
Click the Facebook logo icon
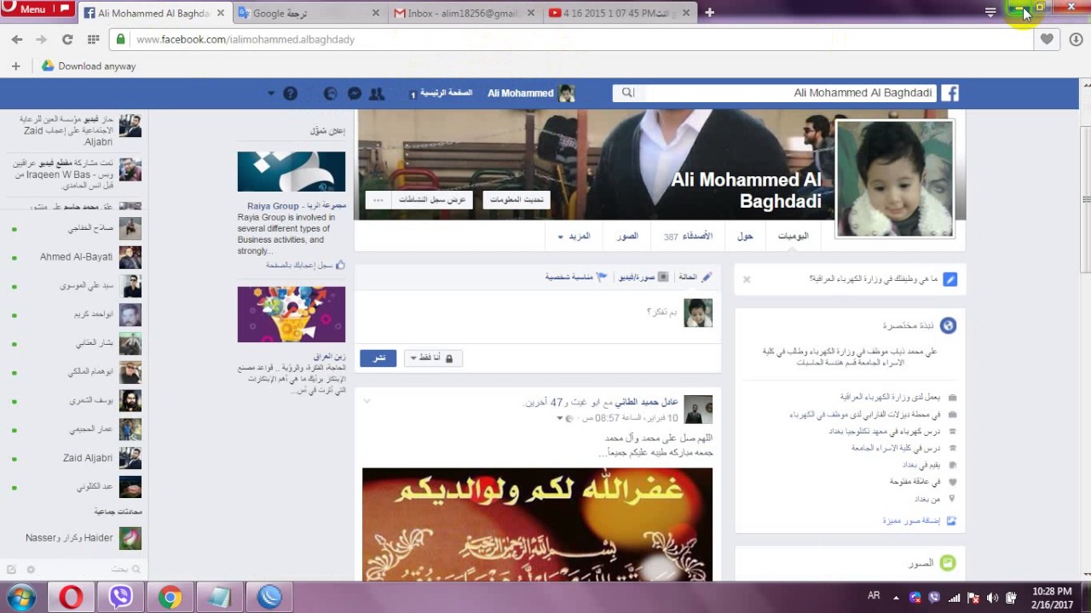point(950,93)
